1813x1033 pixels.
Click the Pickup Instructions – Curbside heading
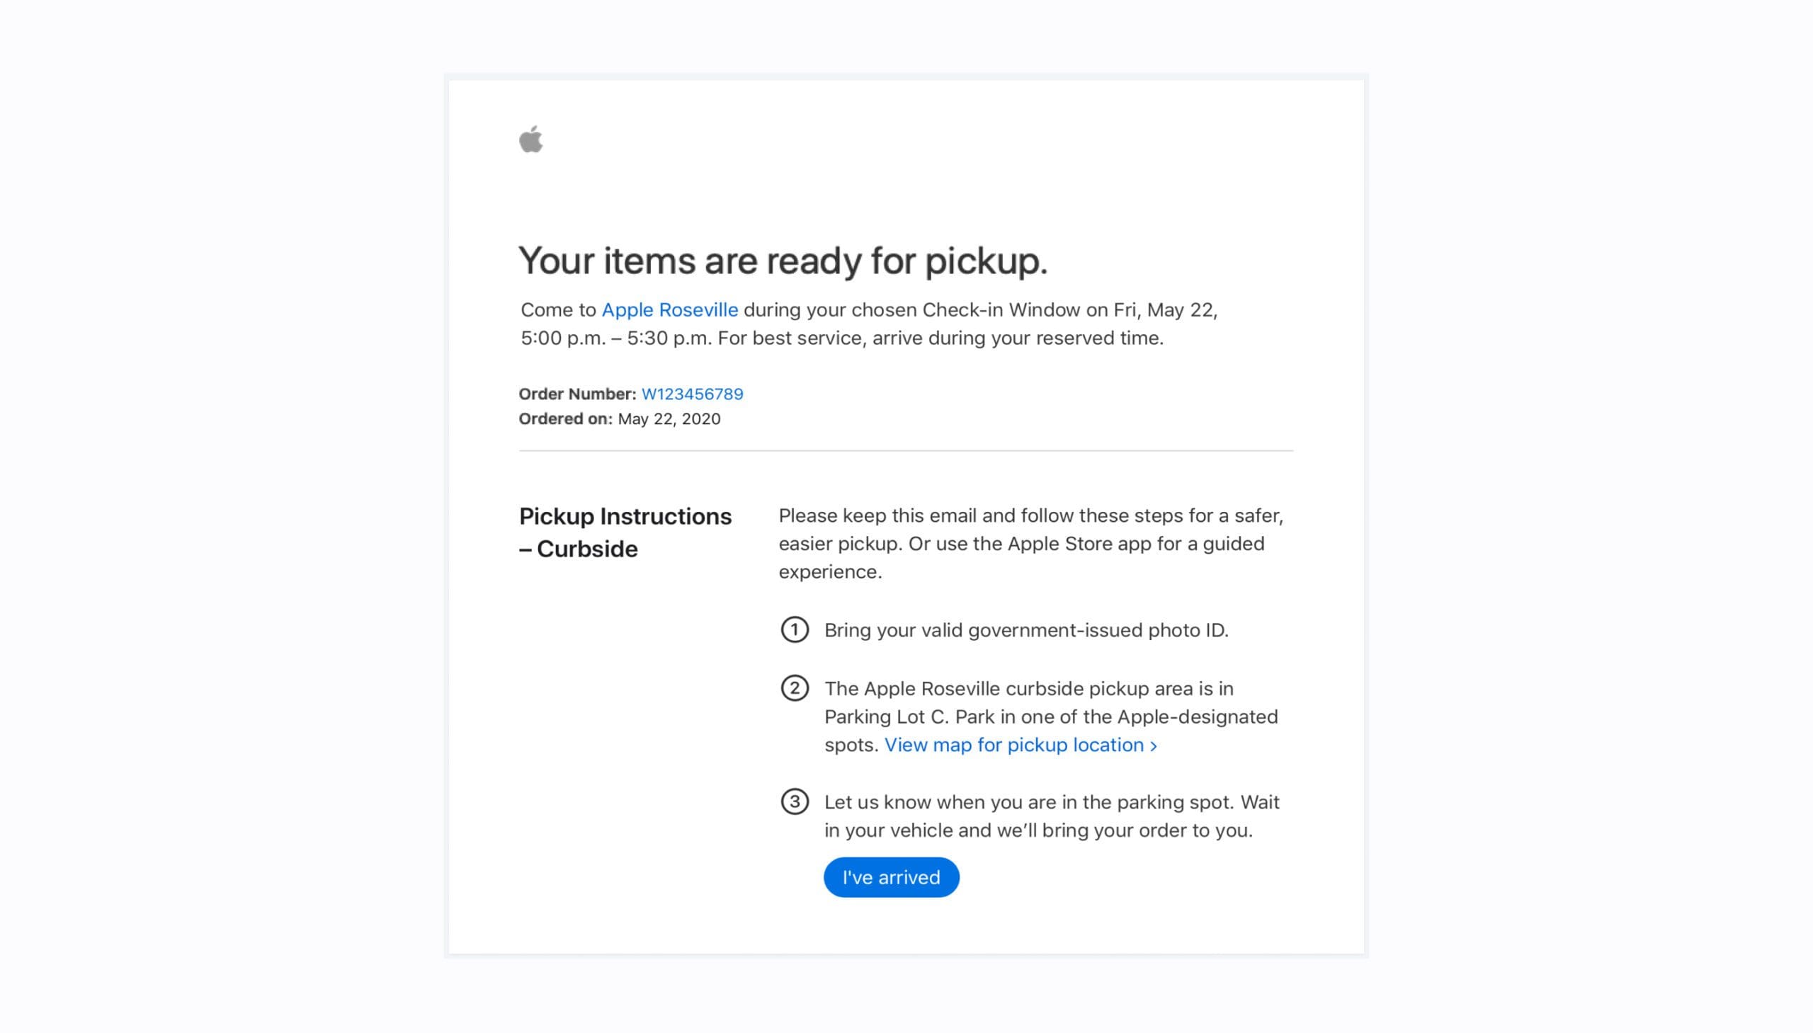pyautogui.click(x=625, y=532)
